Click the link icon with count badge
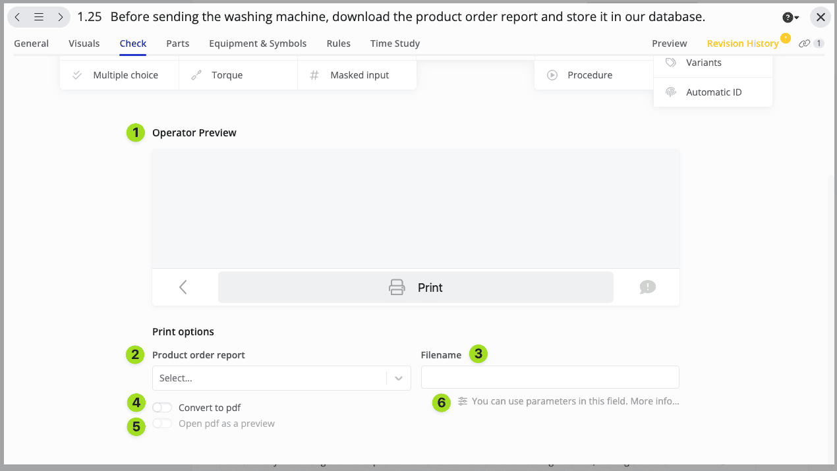The image size is (837, 471). [810, 43]
